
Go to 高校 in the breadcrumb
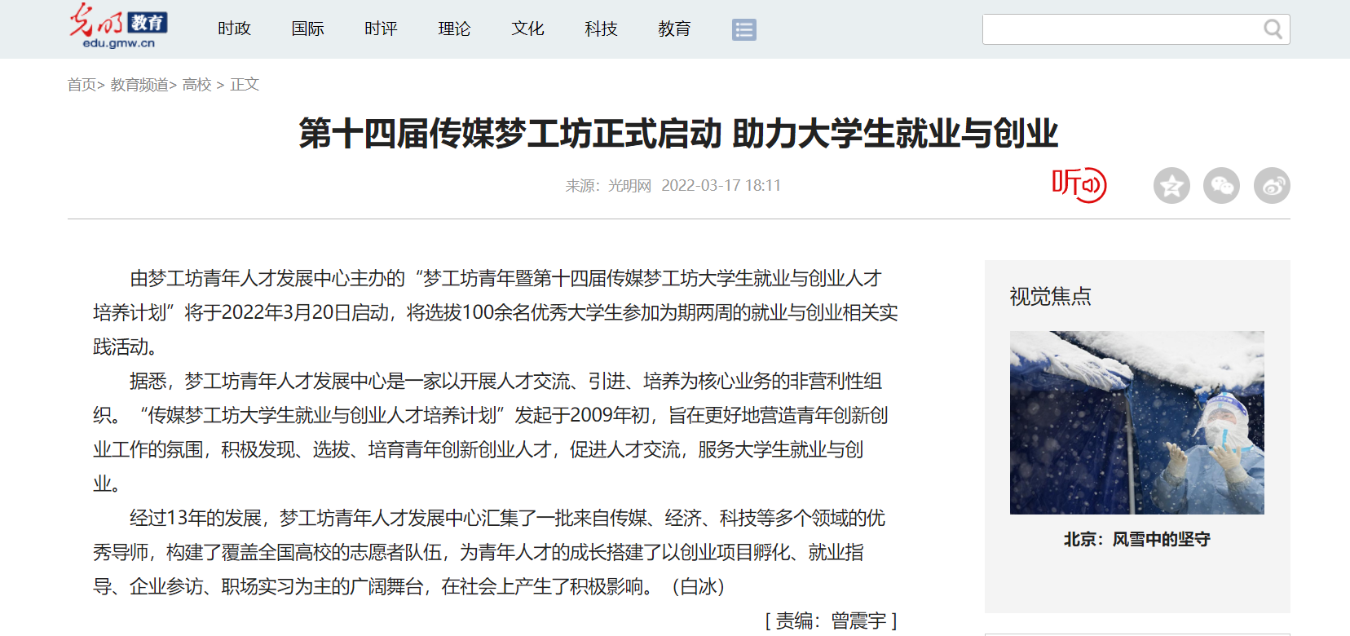(196, 85)
